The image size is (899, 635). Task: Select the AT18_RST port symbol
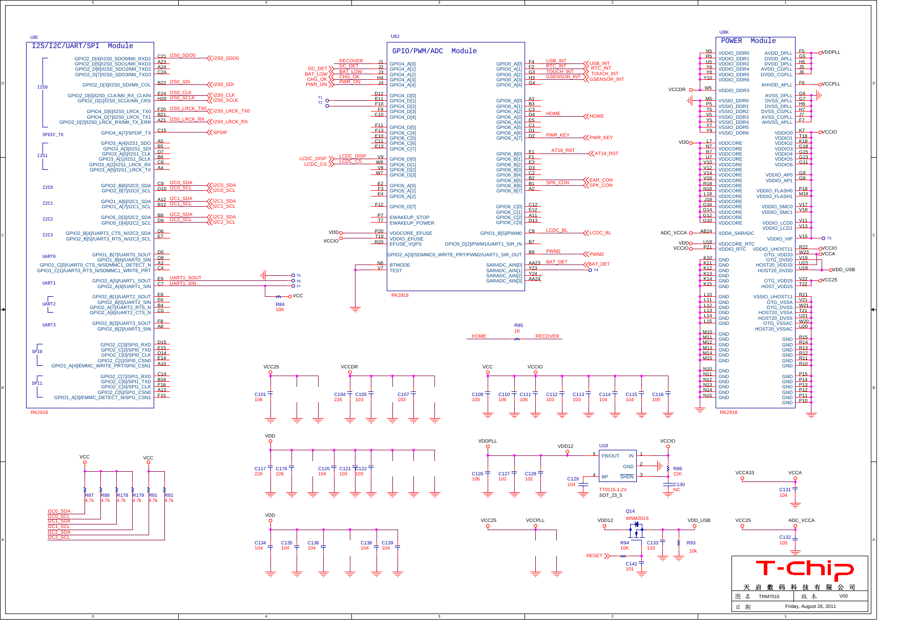pyautogui.click(x=591, y=154)
